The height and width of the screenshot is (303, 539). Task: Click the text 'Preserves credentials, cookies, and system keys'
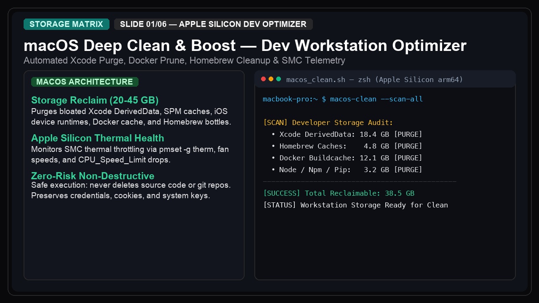coord(120,196)
